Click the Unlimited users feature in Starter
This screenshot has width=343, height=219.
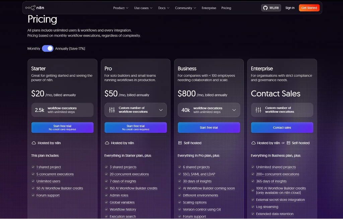48,181
